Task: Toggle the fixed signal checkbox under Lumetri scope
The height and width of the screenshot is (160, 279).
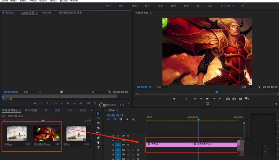Action: pyautogui.click(x=104, y=105)
